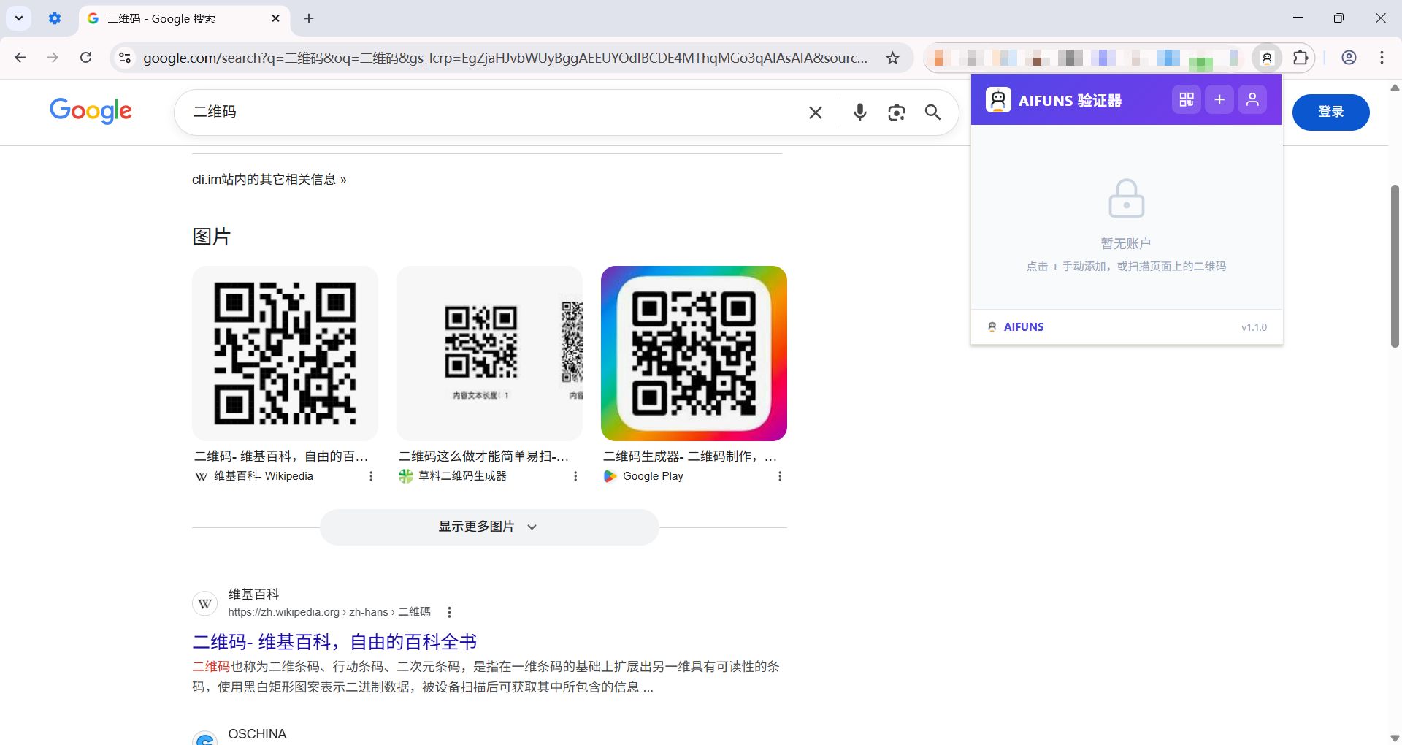Clear the Google search box
This screenshot has width=1402, height=745.
[816, 112]
